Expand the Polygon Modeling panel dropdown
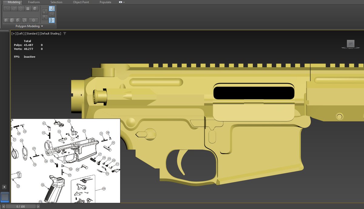The height and width of the screenshot is (209, 364). coord(29,26)
